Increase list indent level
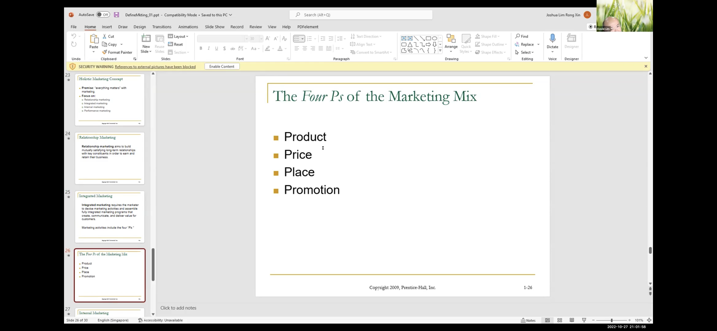 coord(331,38)
